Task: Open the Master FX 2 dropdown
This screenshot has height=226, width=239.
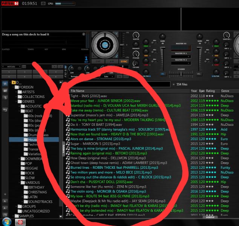Action: (181, 63)
